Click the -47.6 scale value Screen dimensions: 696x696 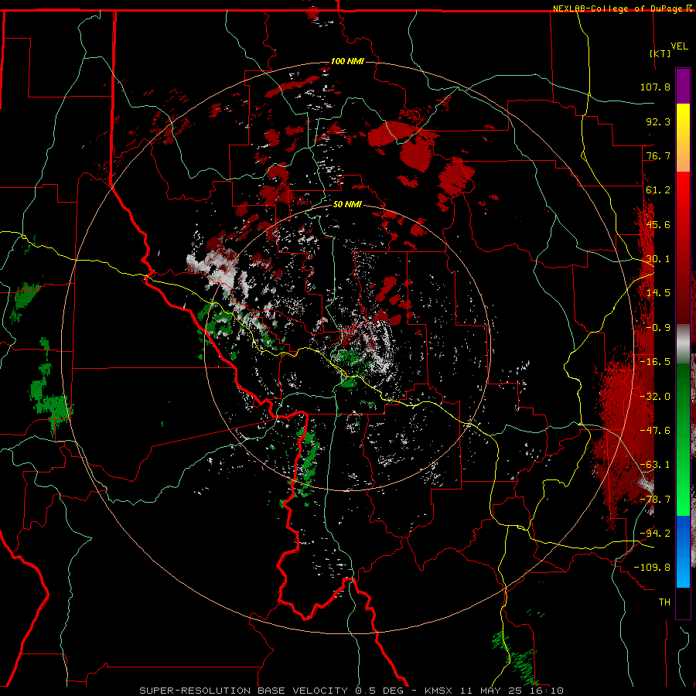[x=655, y=431]
